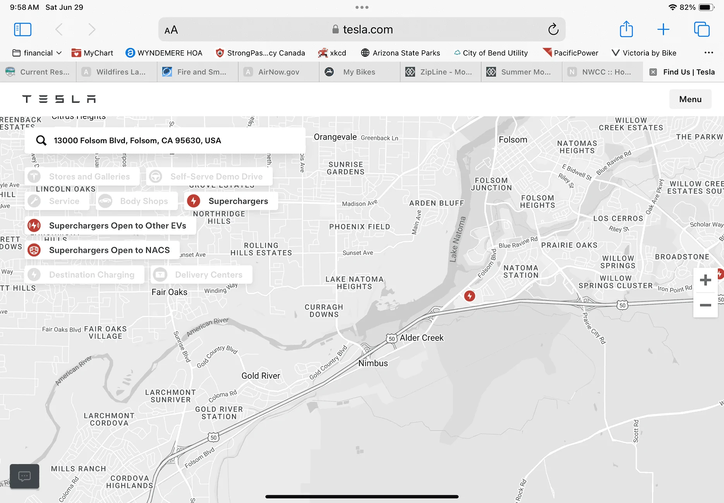Open the Tesla Menu button
Screen dimensions: 724x503
coord(690,99)
